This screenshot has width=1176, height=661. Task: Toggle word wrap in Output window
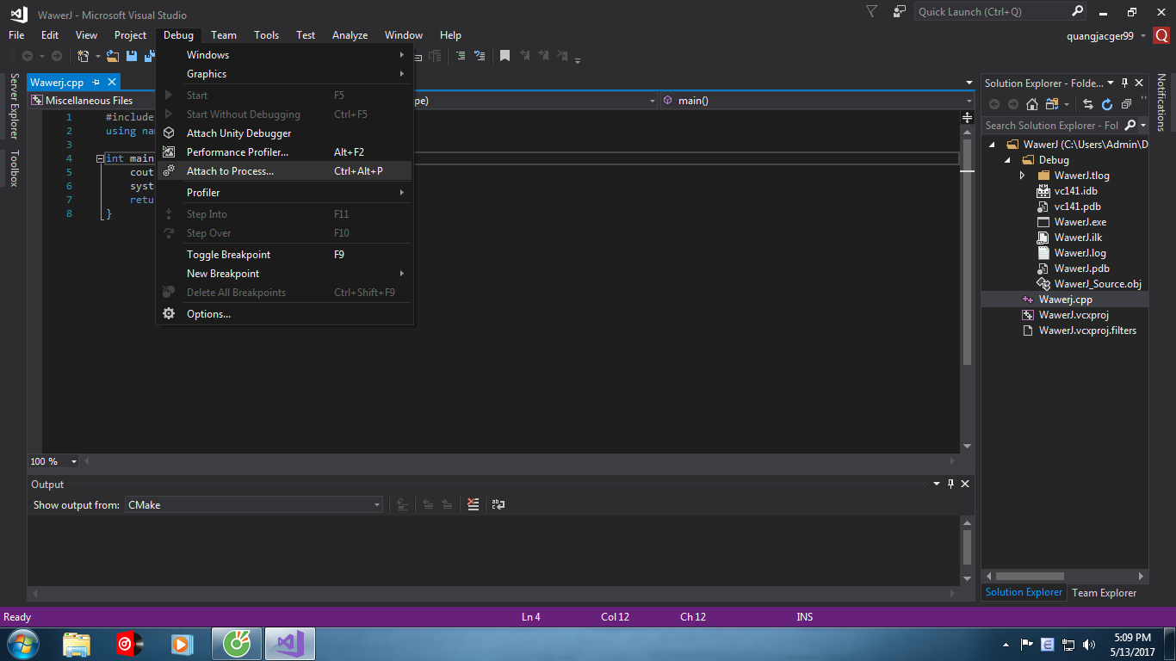coord(498,504)
